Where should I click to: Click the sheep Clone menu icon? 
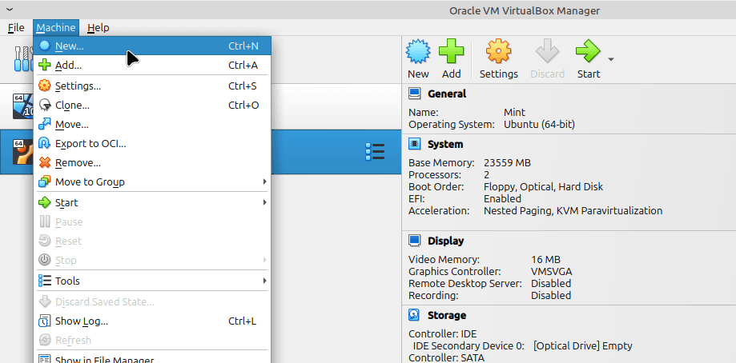point(45,106)
